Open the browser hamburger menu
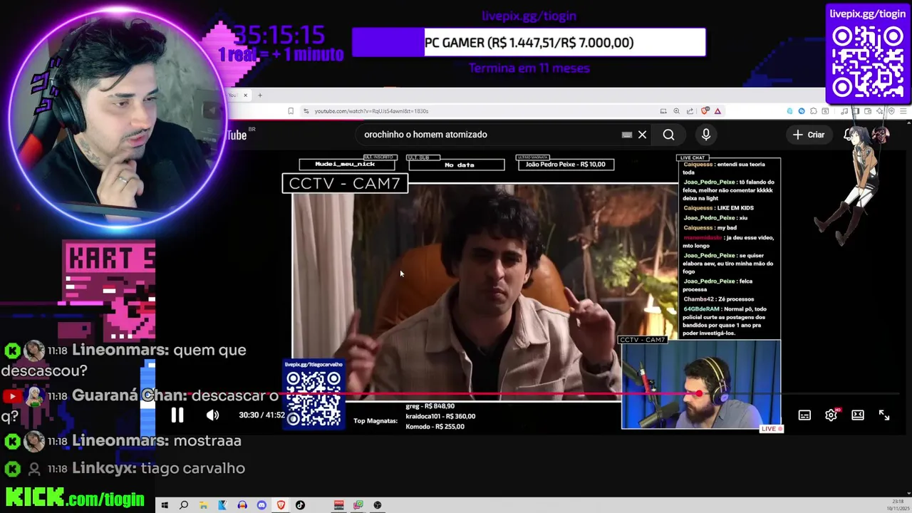The height and width of the screenshot is (513, 912). tap(903, 110)
